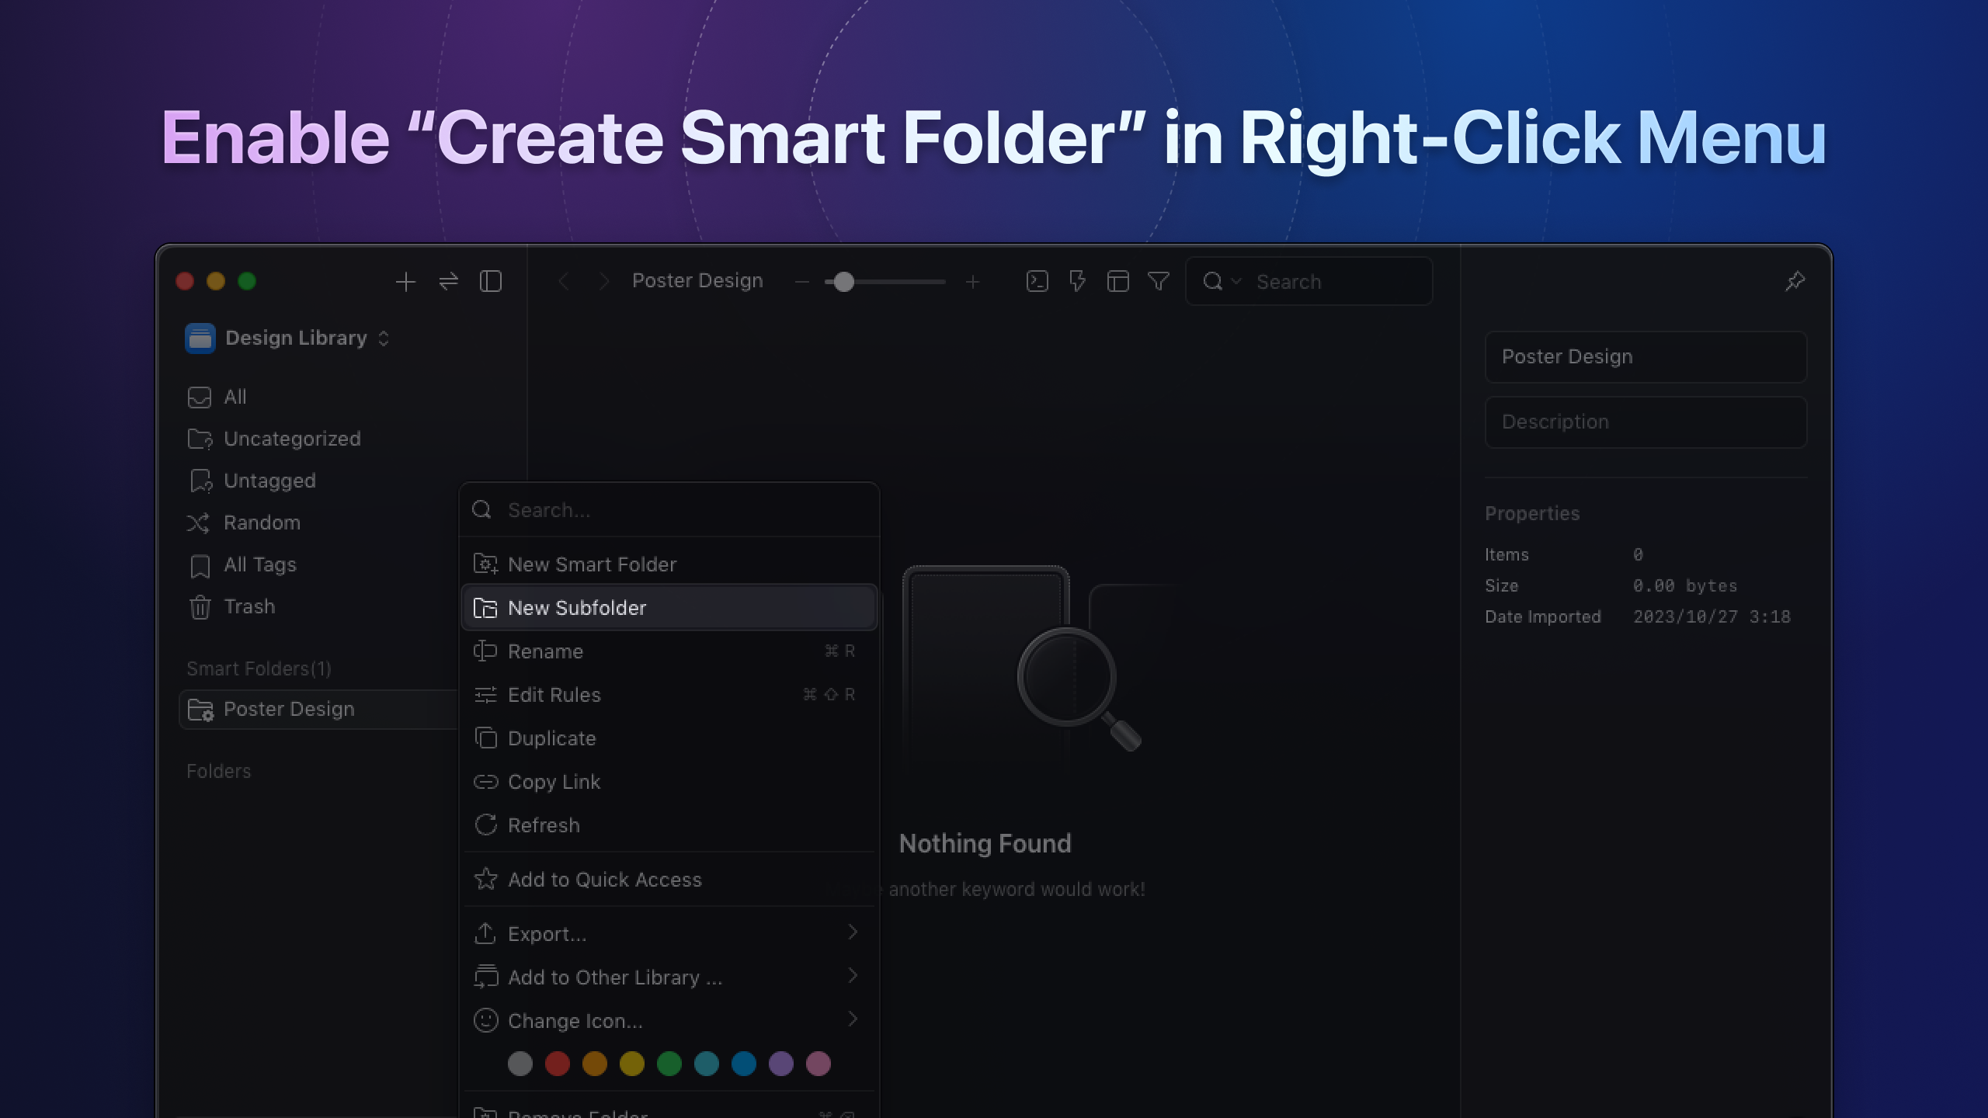Screen dimensions: 1988x1118
Task: Open the layout view icon in toolbar
Action: (1117, 281)
